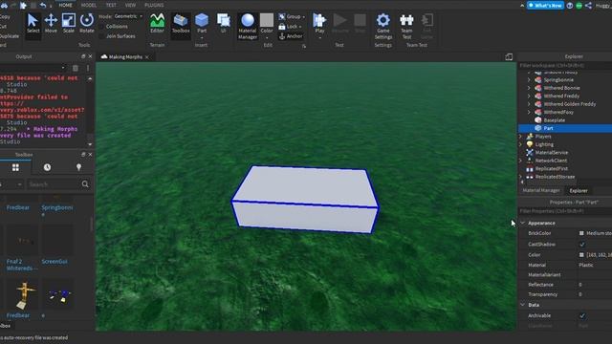This screenshot has width=612, height=344.
Task: Collapse the Data section
Action: coord(523,305)
